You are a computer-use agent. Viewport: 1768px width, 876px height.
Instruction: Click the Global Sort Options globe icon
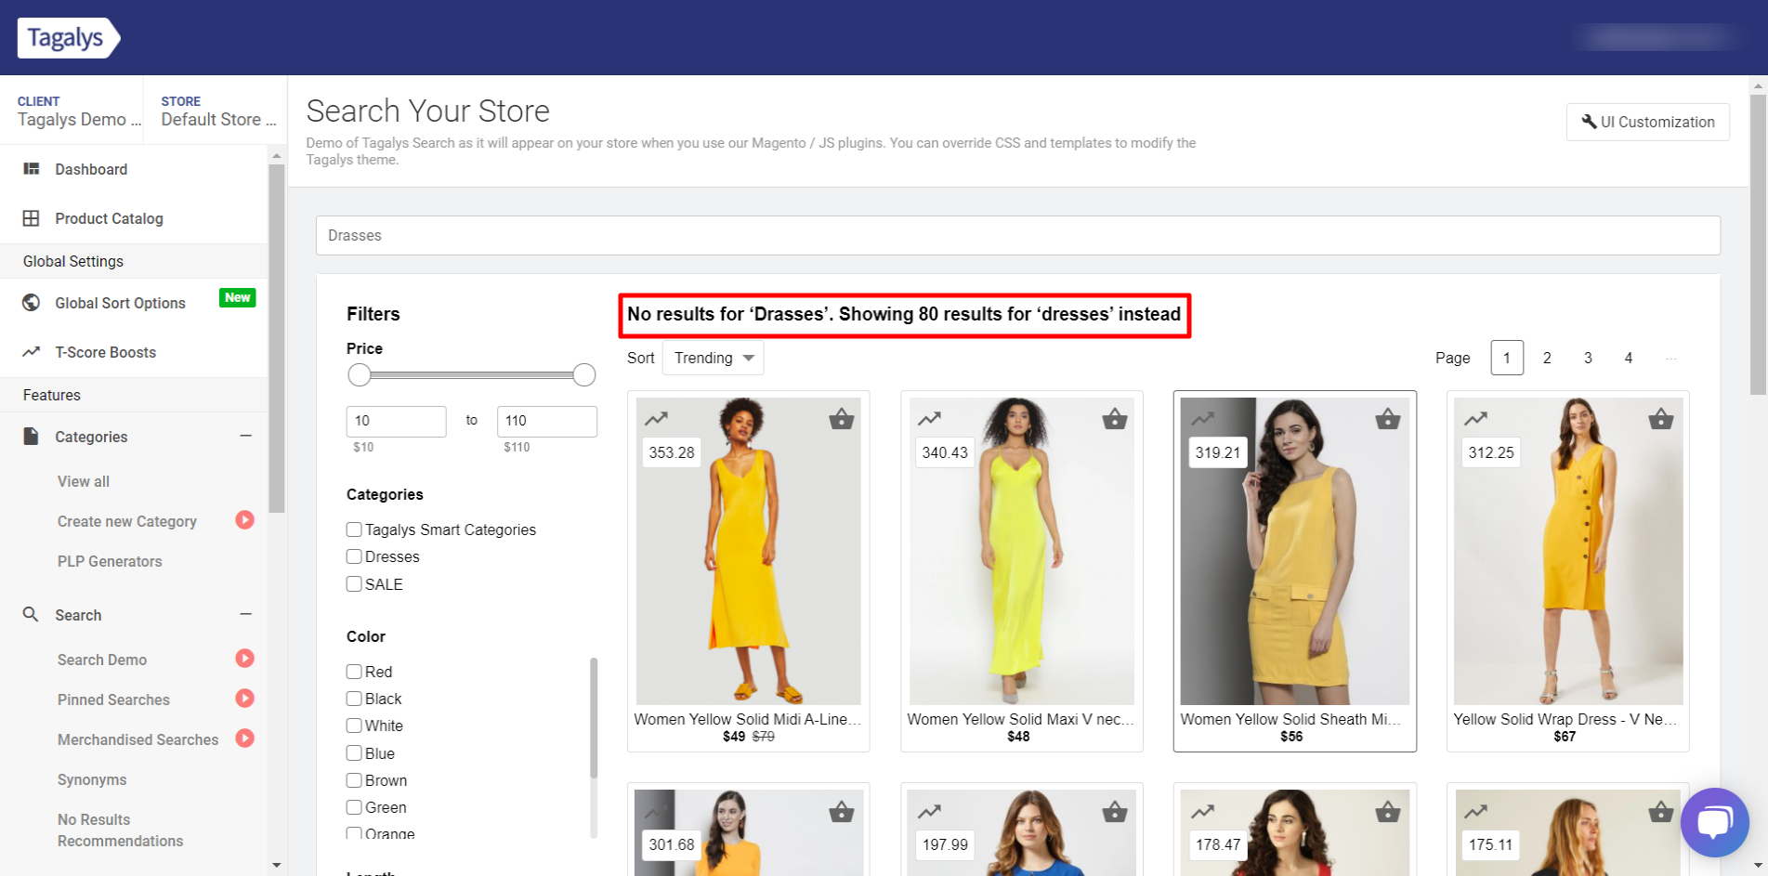tap(32, 303)
